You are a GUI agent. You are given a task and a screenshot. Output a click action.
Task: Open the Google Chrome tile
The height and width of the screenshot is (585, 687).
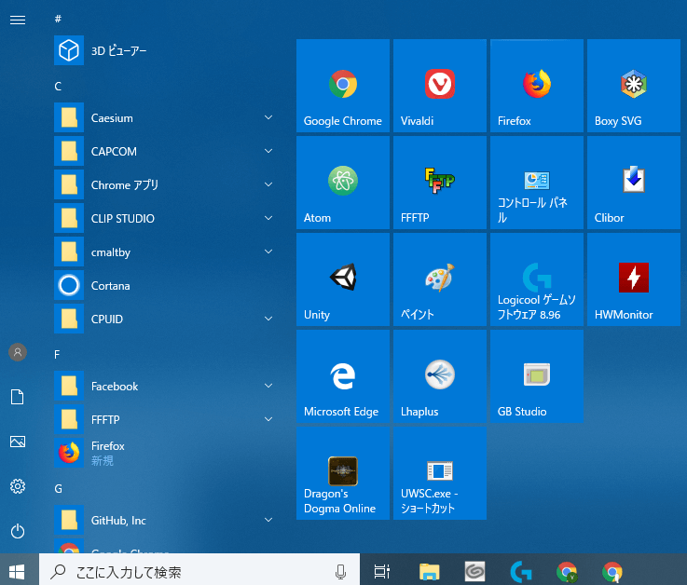343,86
